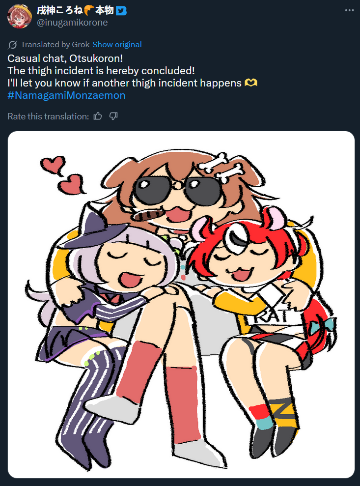Viewport: 360px width, 486px height.
Task: Click the Rate this translation label
Action: pyautogui.click(x=48, y=116)
